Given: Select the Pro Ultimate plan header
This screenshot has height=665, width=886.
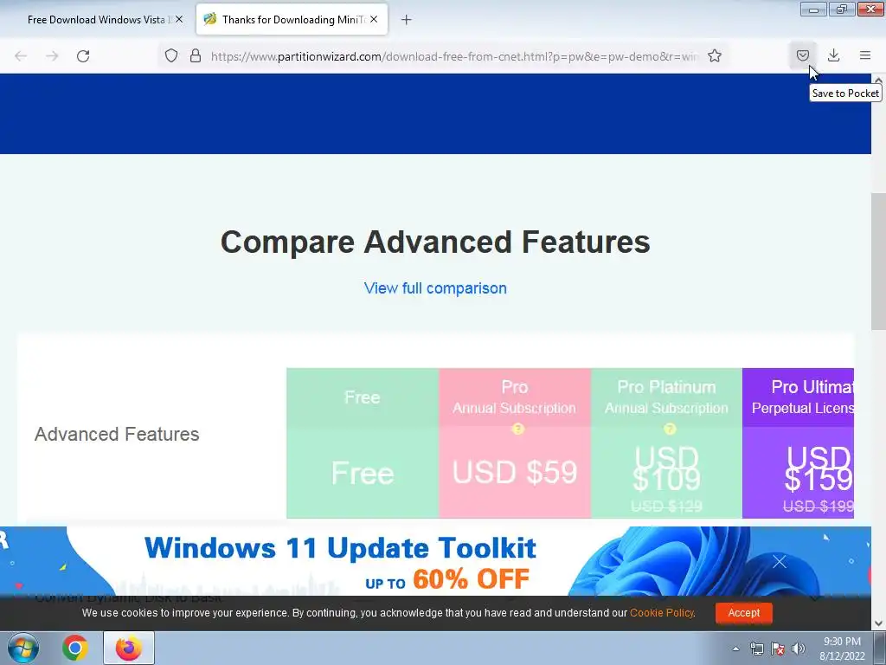Looking at the screenshot, I should click(x=798, y=397).
